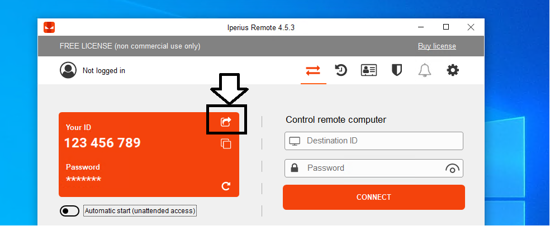Click the Your ID number 123 456 789
Viewport: 550px width, 226px height.
[102, 143]
